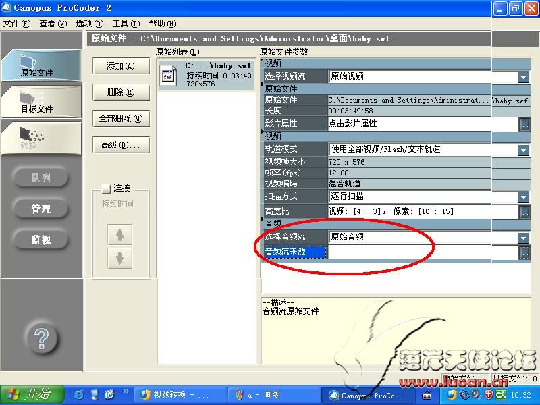Screen dimensions: 540x405
Task: Click the 开始 Start button
Action: 32,395
